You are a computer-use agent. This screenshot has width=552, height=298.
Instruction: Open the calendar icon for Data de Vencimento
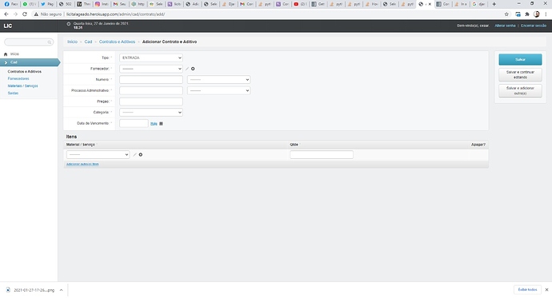click(x=162, y=124)
